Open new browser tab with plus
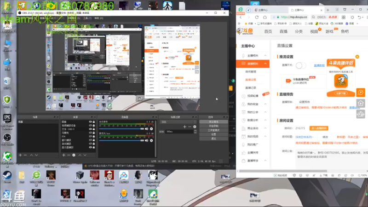Image resolution: width=368 pixels, height=207 pixels. [x=328, y=10]
